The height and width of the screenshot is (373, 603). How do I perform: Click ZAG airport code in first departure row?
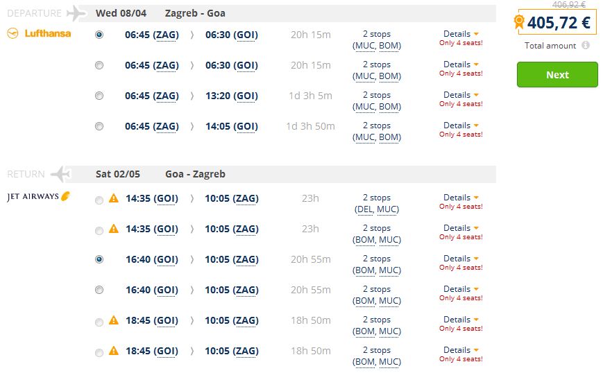166,35
